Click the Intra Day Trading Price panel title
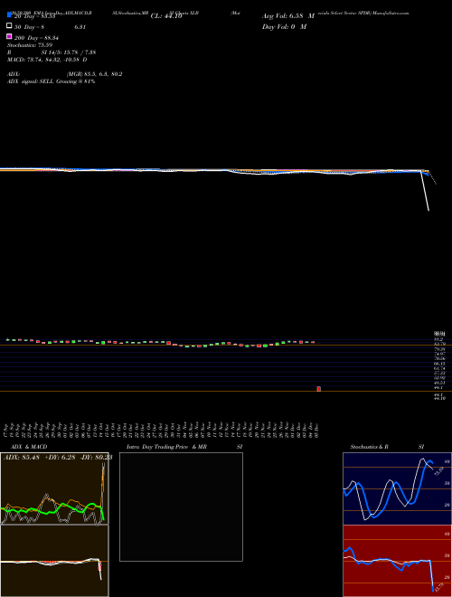Image resolution: width=452 pixels, height=597 pixels. tap(184, 447)
